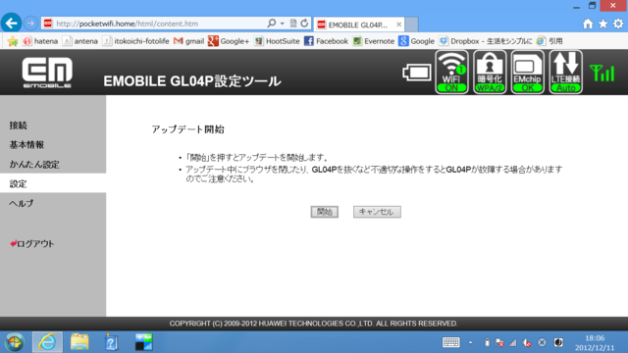Viewport: 628px width, 353px height.
Task: Click the 開始 start button
Action: click(x=325, y=212)
